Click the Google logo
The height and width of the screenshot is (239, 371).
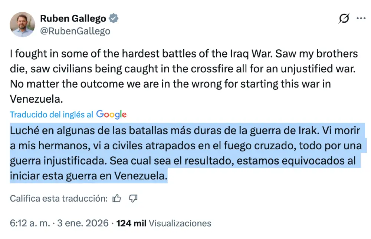pos(111,114)
